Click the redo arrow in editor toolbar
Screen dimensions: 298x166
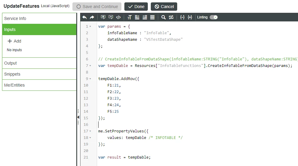point(92,17)
